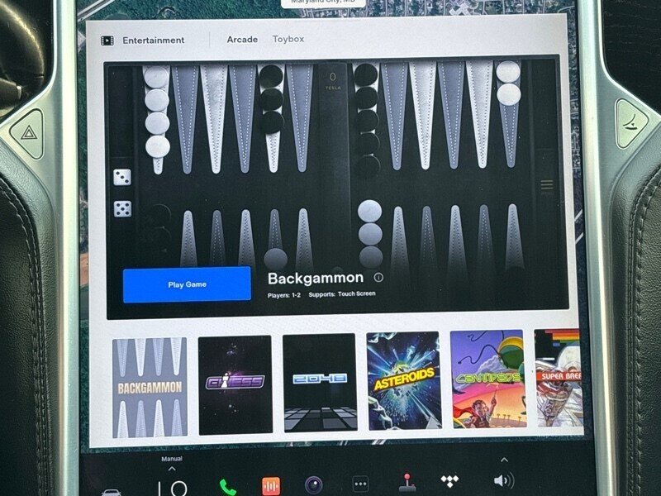Choose the Centipede game thumbnail

487,379
